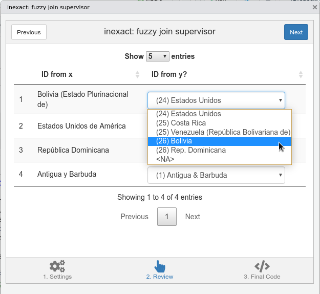Click the Final Code brackets icon

coord(262,266)
